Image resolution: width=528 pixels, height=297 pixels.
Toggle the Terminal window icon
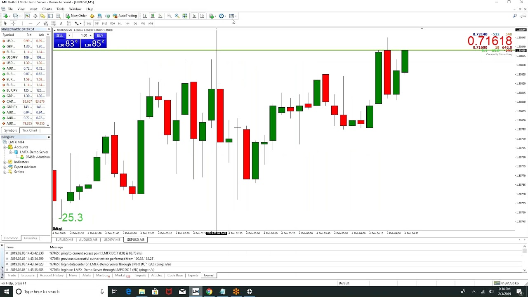click(x=50, y=16)
